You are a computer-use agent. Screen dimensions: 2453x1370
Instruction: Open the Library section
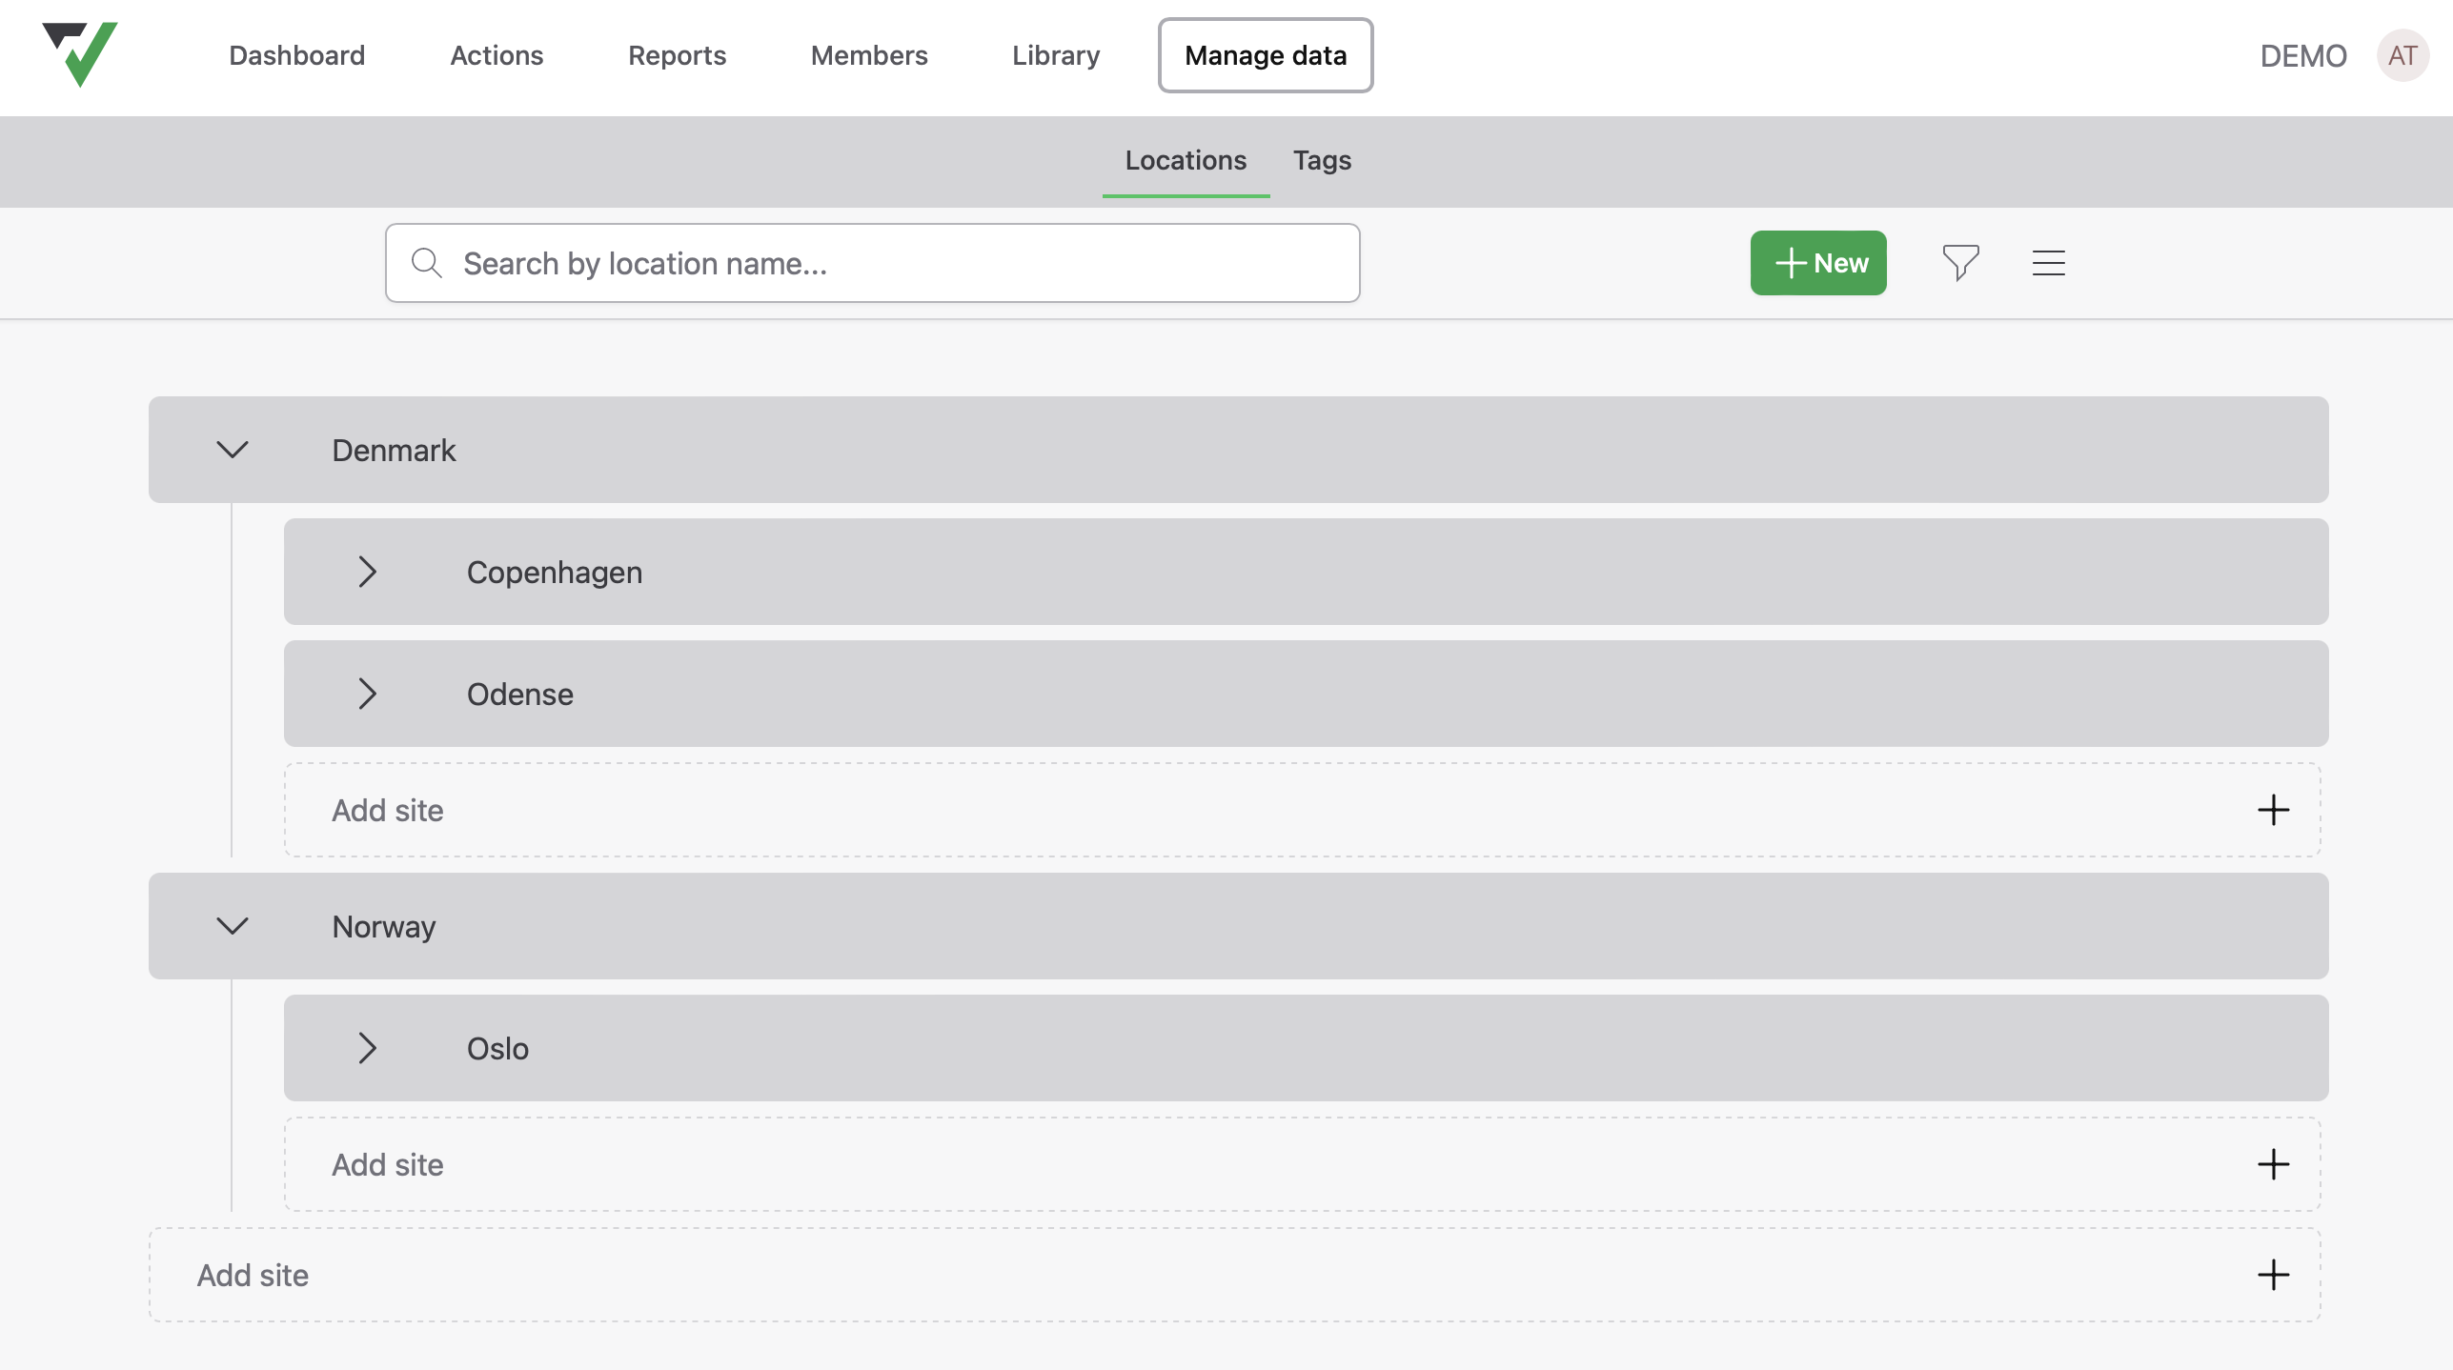(x=1056, y=55)
